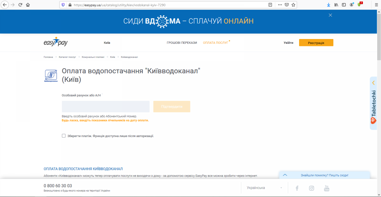Open the browser home page
This screenshot has width=381, height=197.
click(x=28, y=5)
